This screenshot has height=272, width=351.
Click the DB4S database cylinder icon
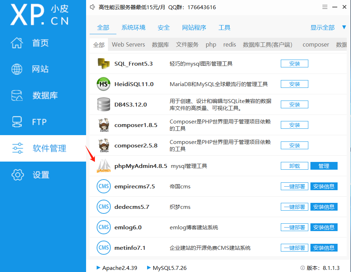click(x=104, y=104)
